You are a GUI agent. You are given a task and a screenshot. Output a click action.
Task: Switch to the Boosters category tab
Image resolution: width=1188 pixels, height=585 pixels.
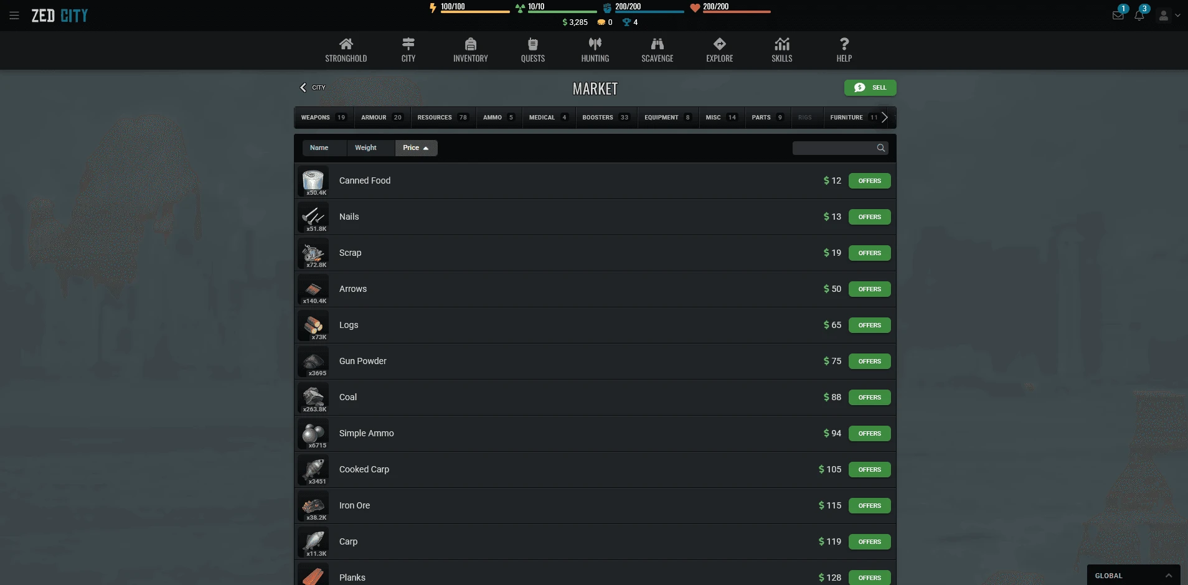click(x=605, y=118)
